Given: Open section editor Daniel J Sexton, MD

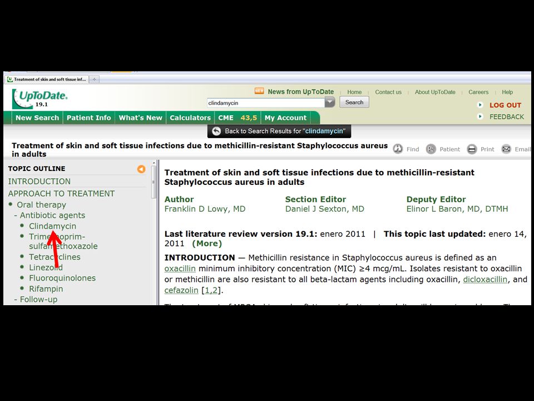Looking at the screenshot, I should point(324,209).
